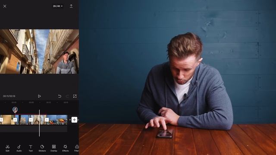Open the Text tool
The height and width of the screenshot is (155, 276).
[31, 148]
